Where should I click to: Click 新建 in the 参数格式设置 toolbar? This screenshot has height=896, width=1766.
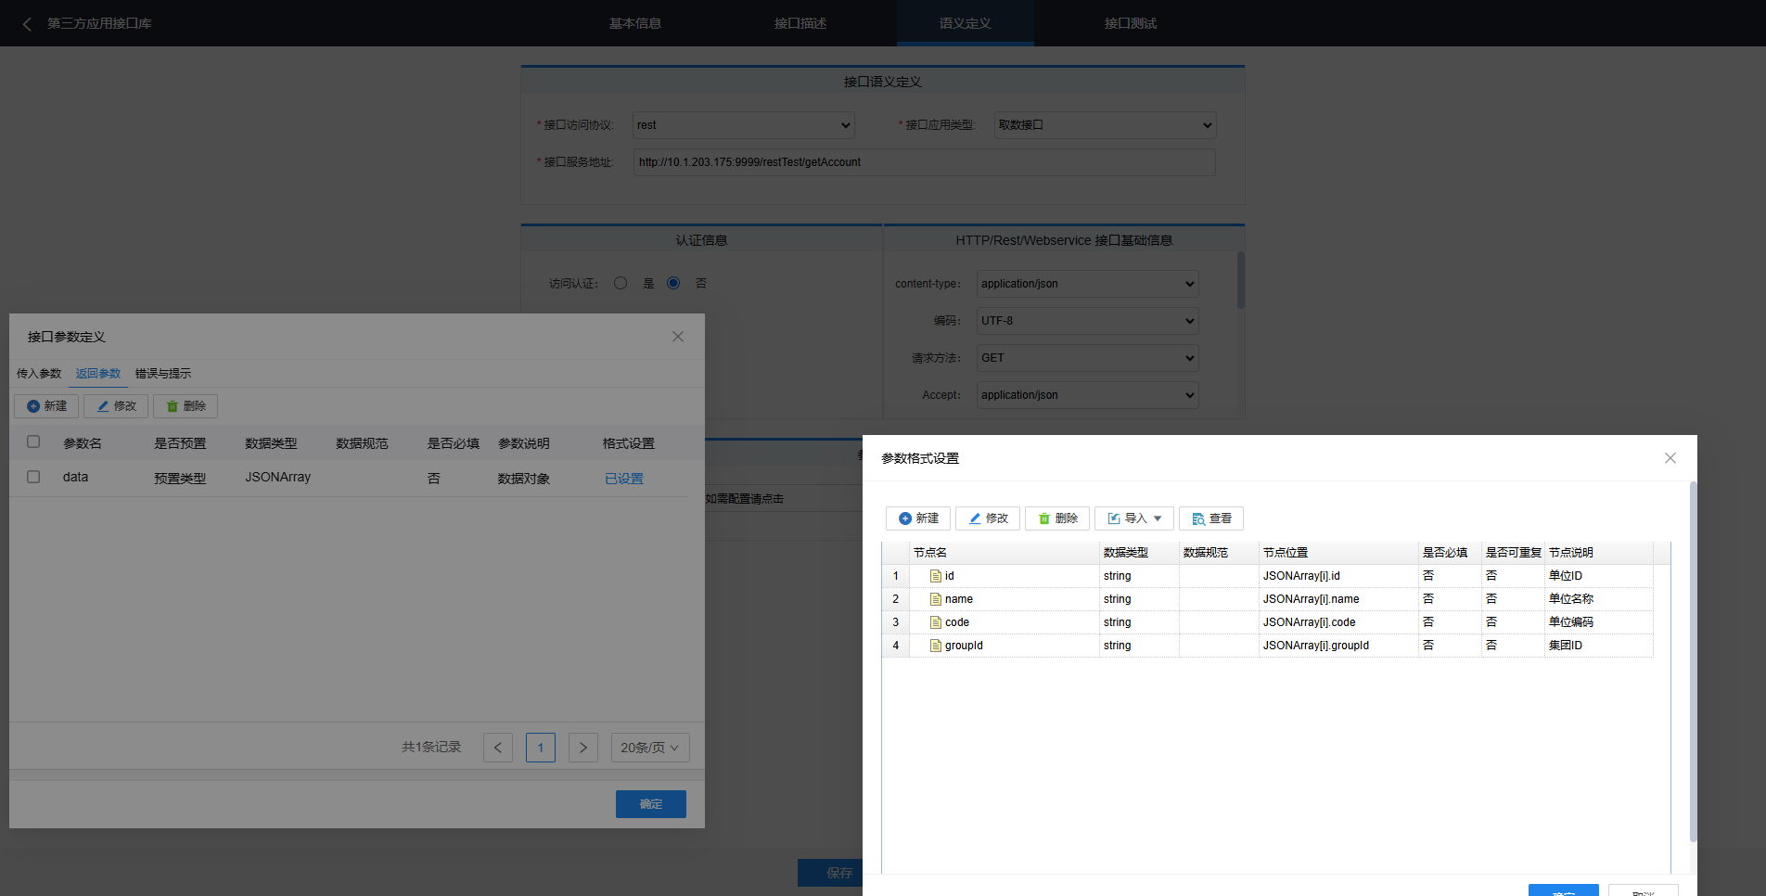coord(918,518)
